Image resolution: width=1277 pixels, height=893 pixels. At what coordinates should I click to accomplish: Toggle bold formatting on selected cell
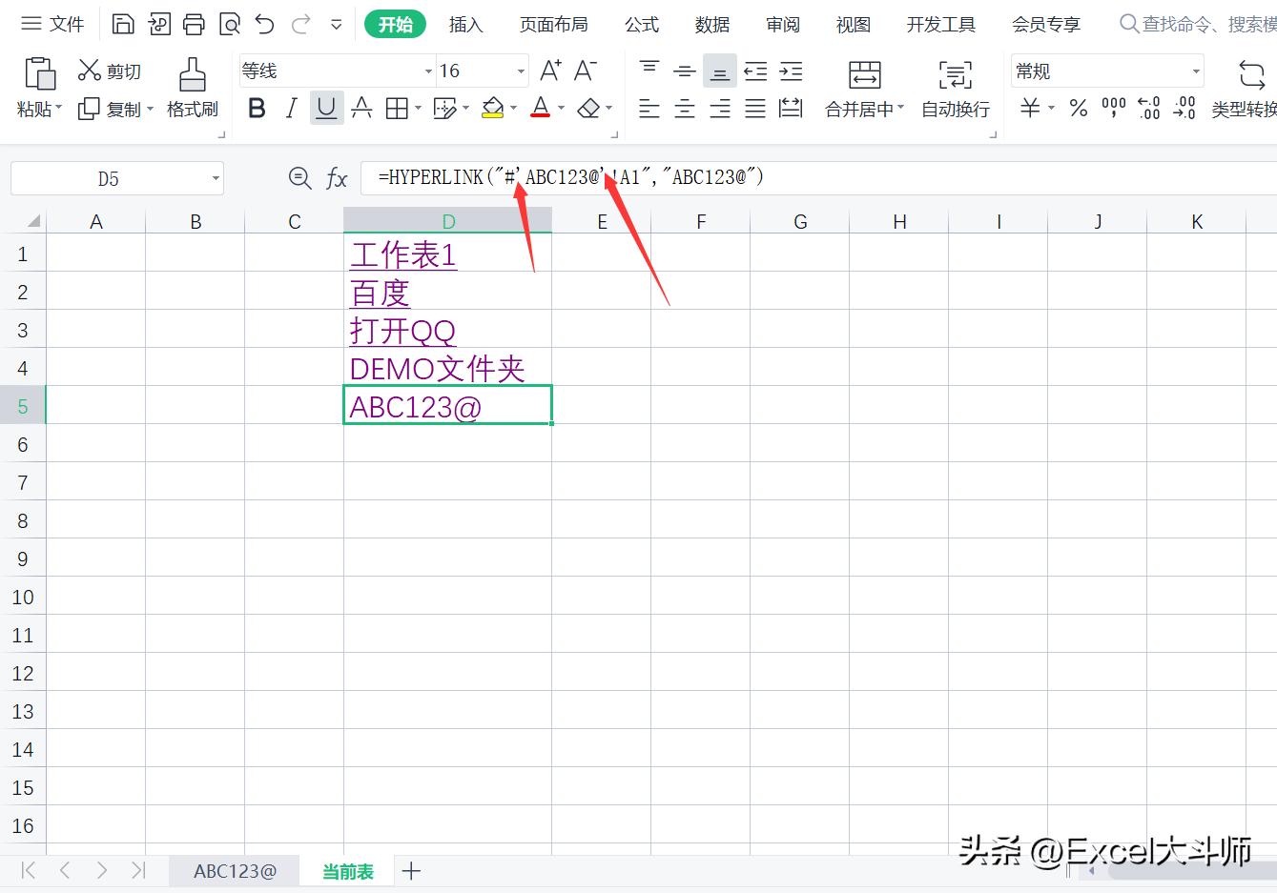[256, 108]
